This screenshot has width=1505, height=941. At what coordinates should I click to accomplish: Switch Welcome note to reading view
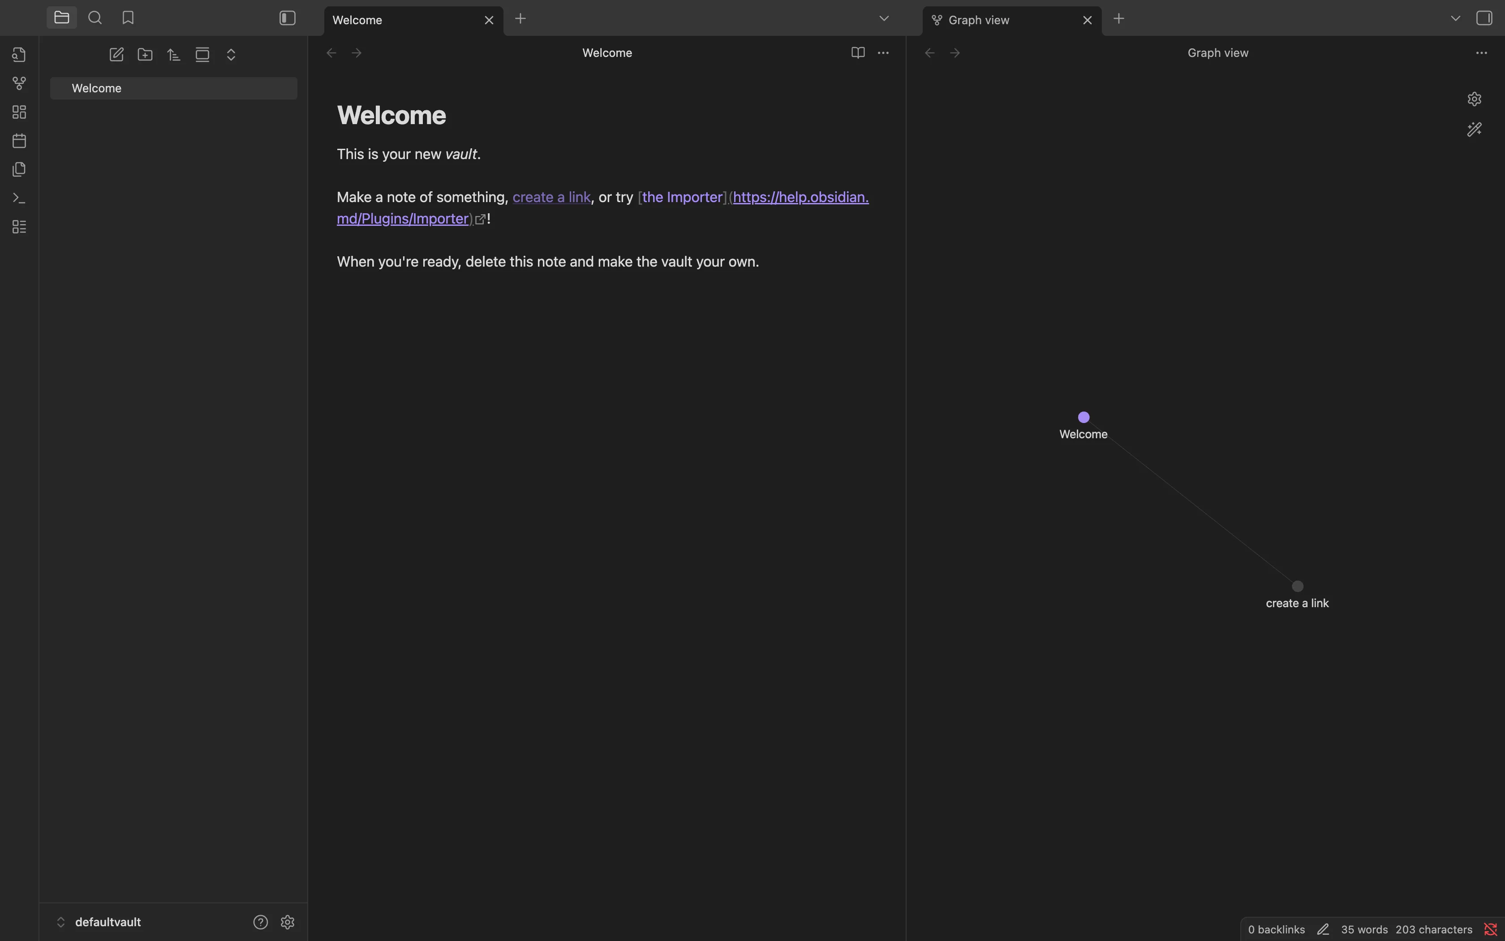click(858, 53)
